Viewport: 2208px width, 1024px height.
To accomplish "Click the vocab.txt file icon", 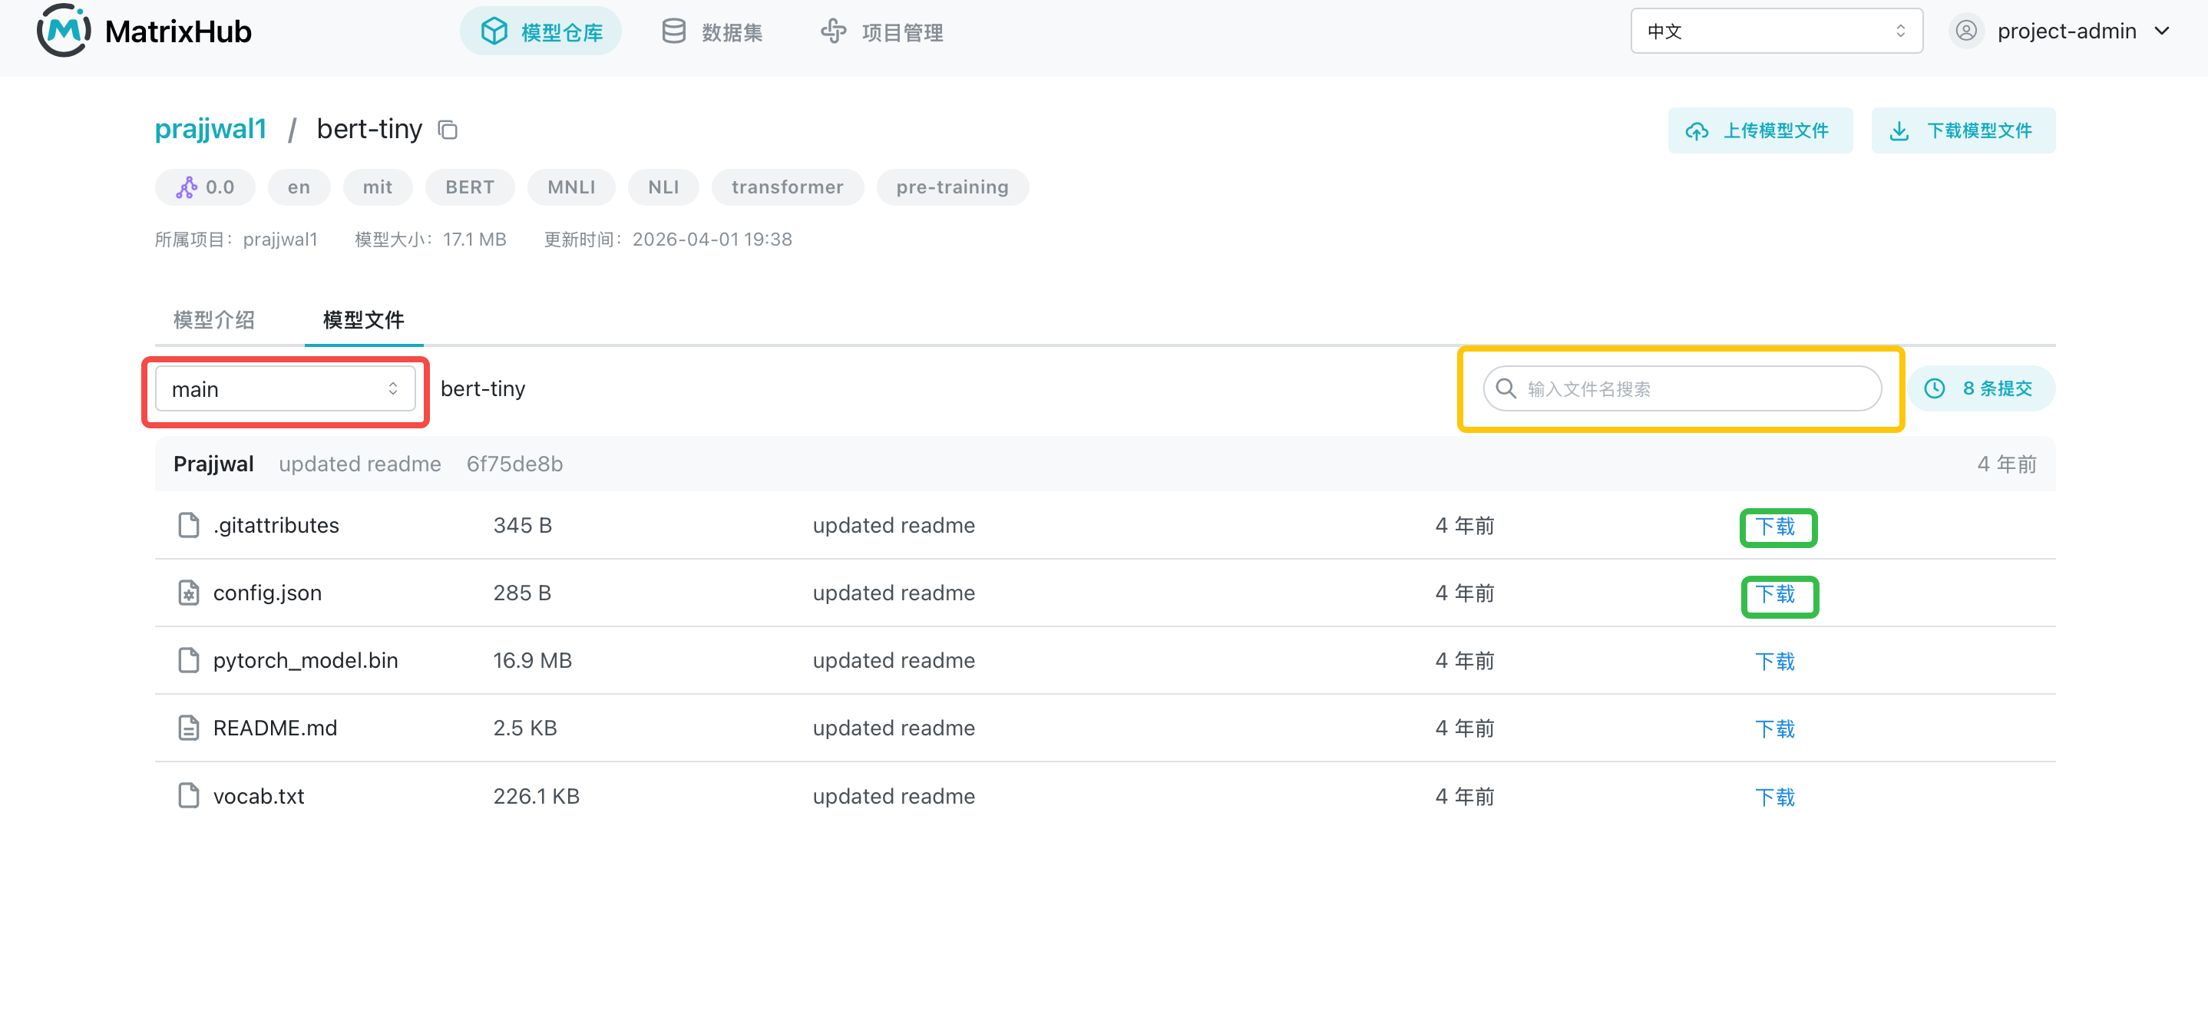I will point(189,795).
